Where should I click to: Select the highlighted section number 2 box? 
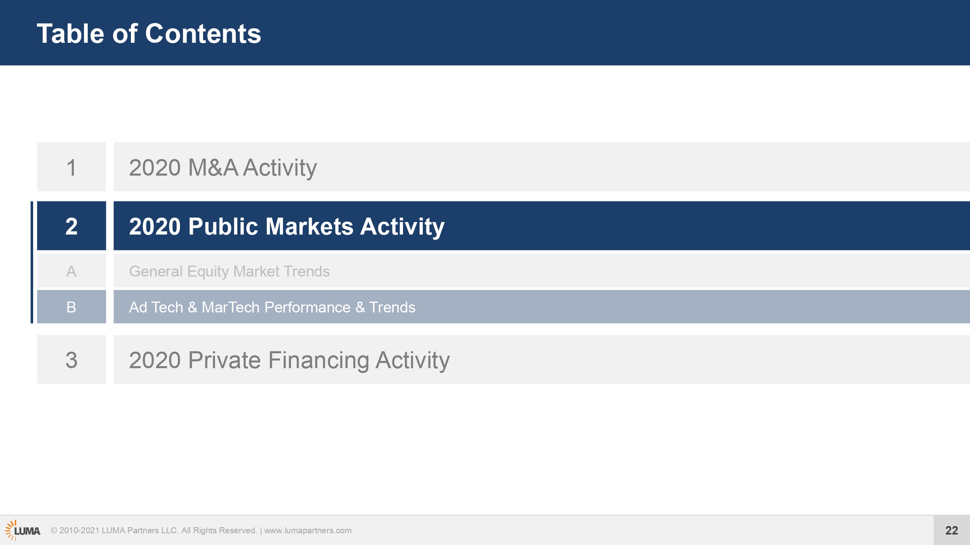click(72, 226)
